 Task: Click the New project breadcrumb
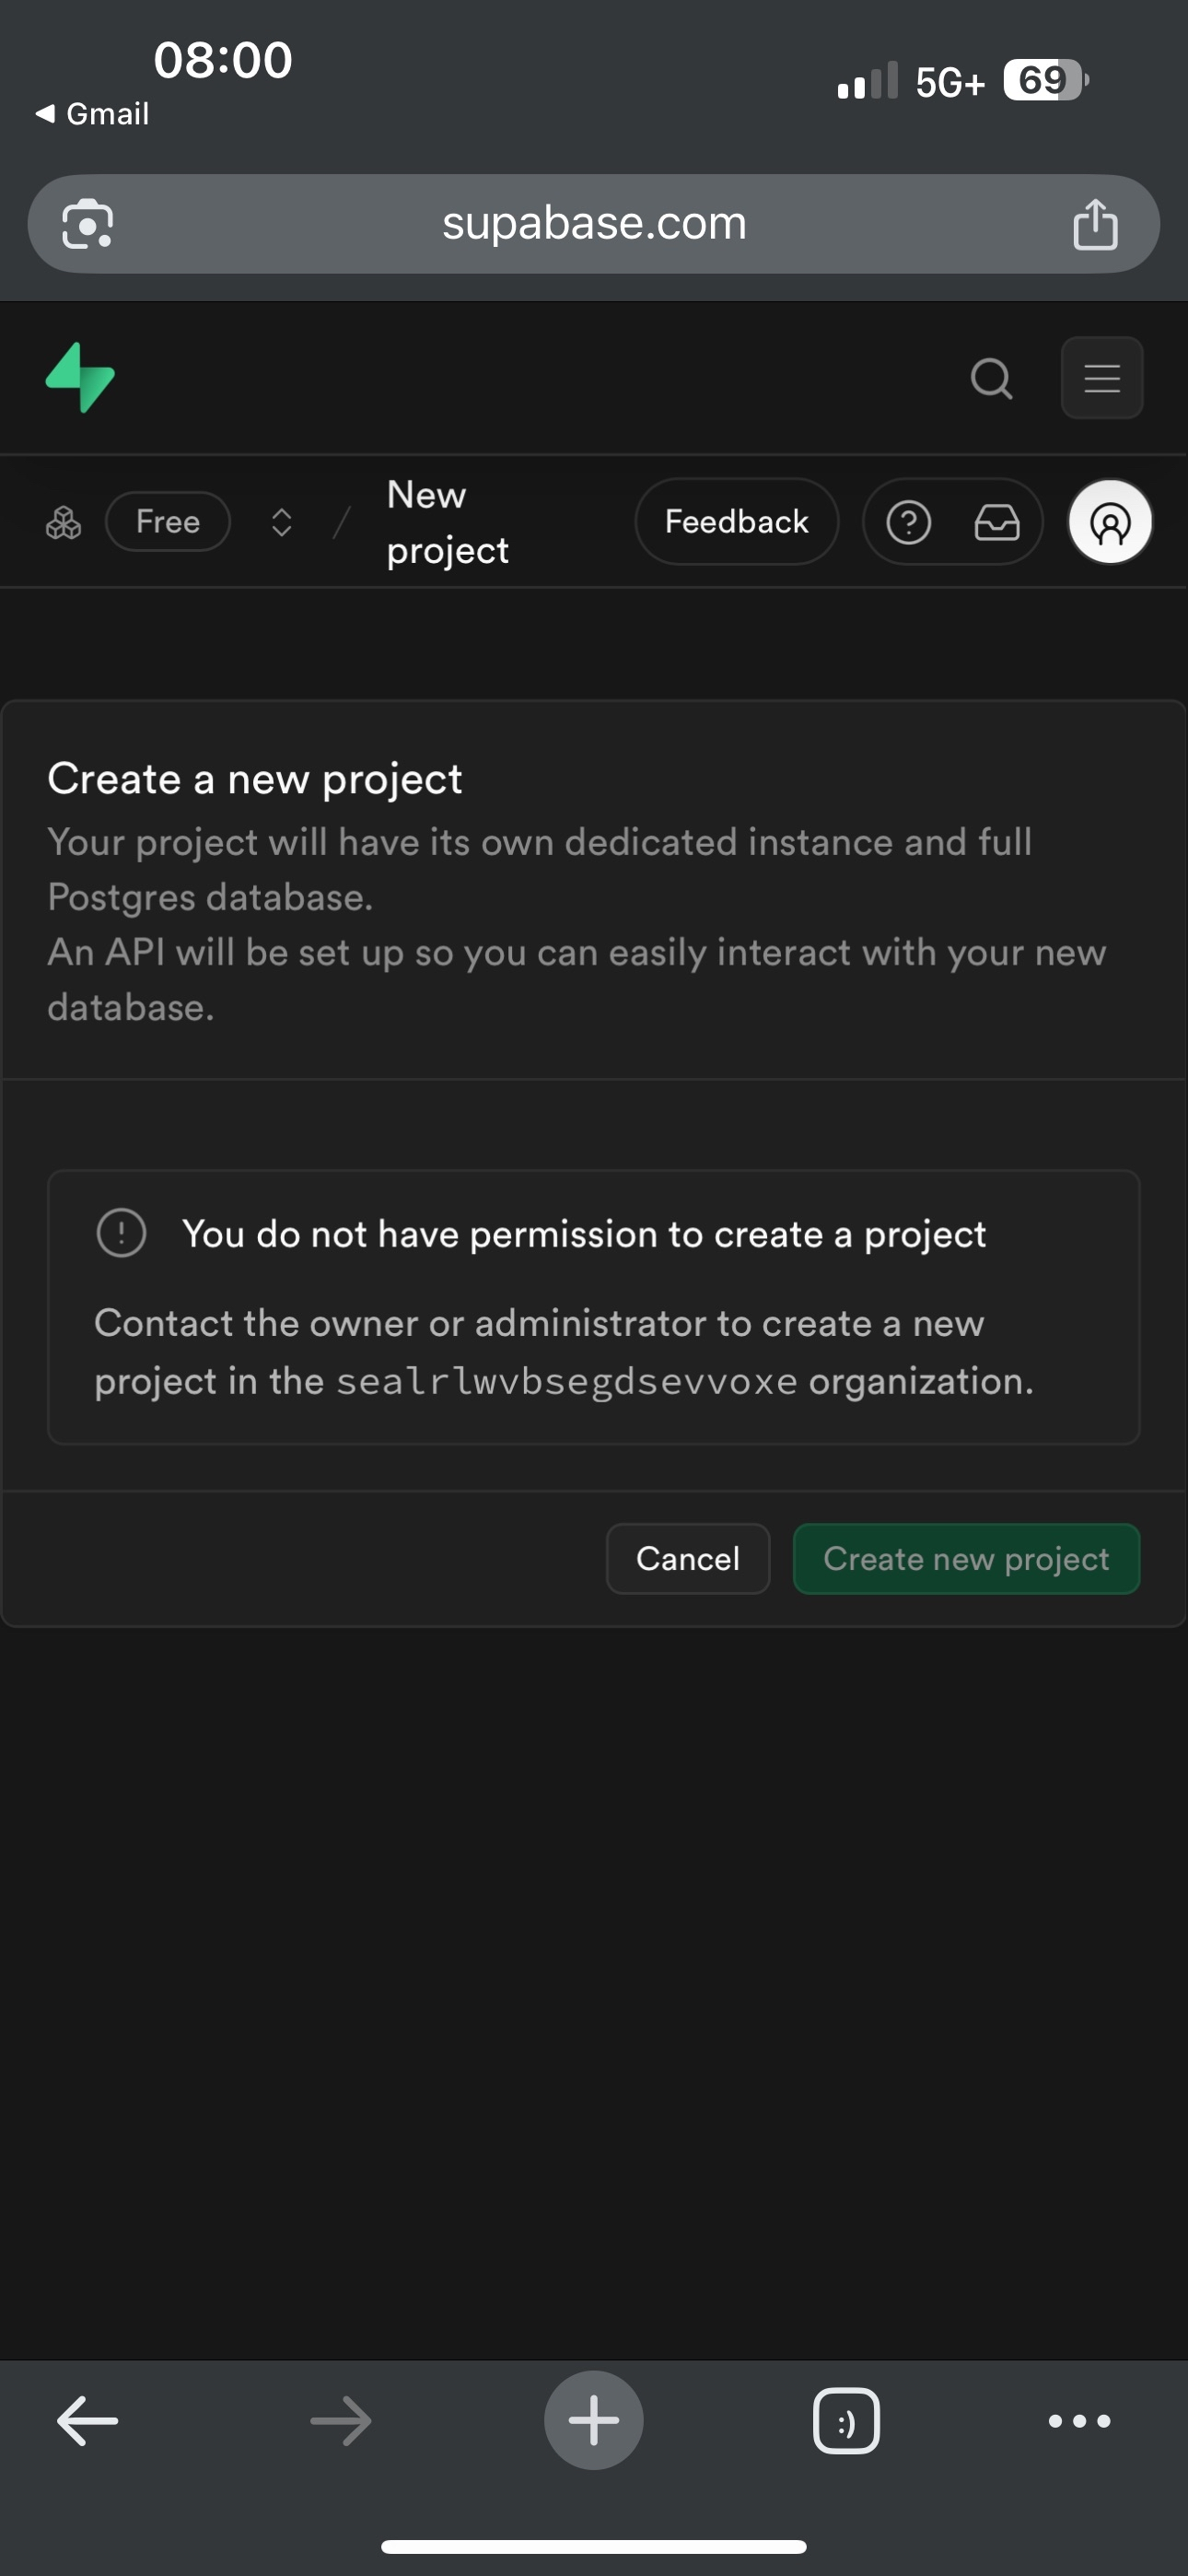(447, 522)
